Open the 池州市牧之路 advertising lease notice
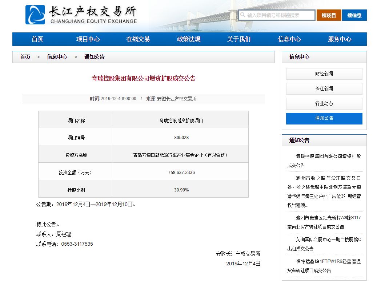The width and height of the screenshot is (385, 281). (324, 191)
